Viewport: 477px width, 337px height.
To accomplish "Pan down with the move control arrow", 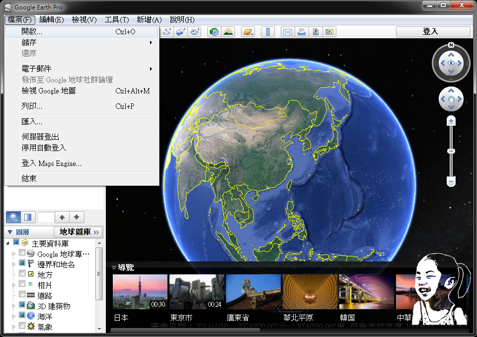I will pyautogui.click(x=451, y=107).
